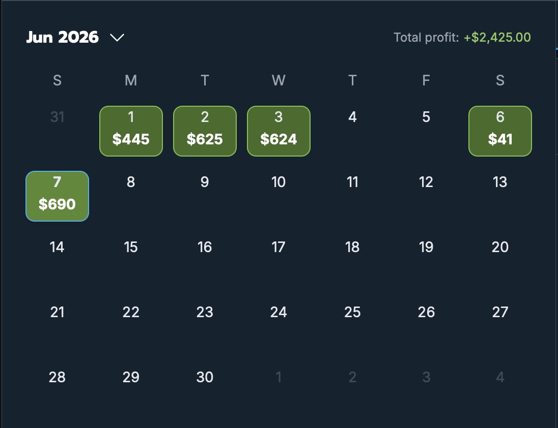
Task: Select day 28 in the calendar
Action: pyautogui.click(x=58, y=377)
